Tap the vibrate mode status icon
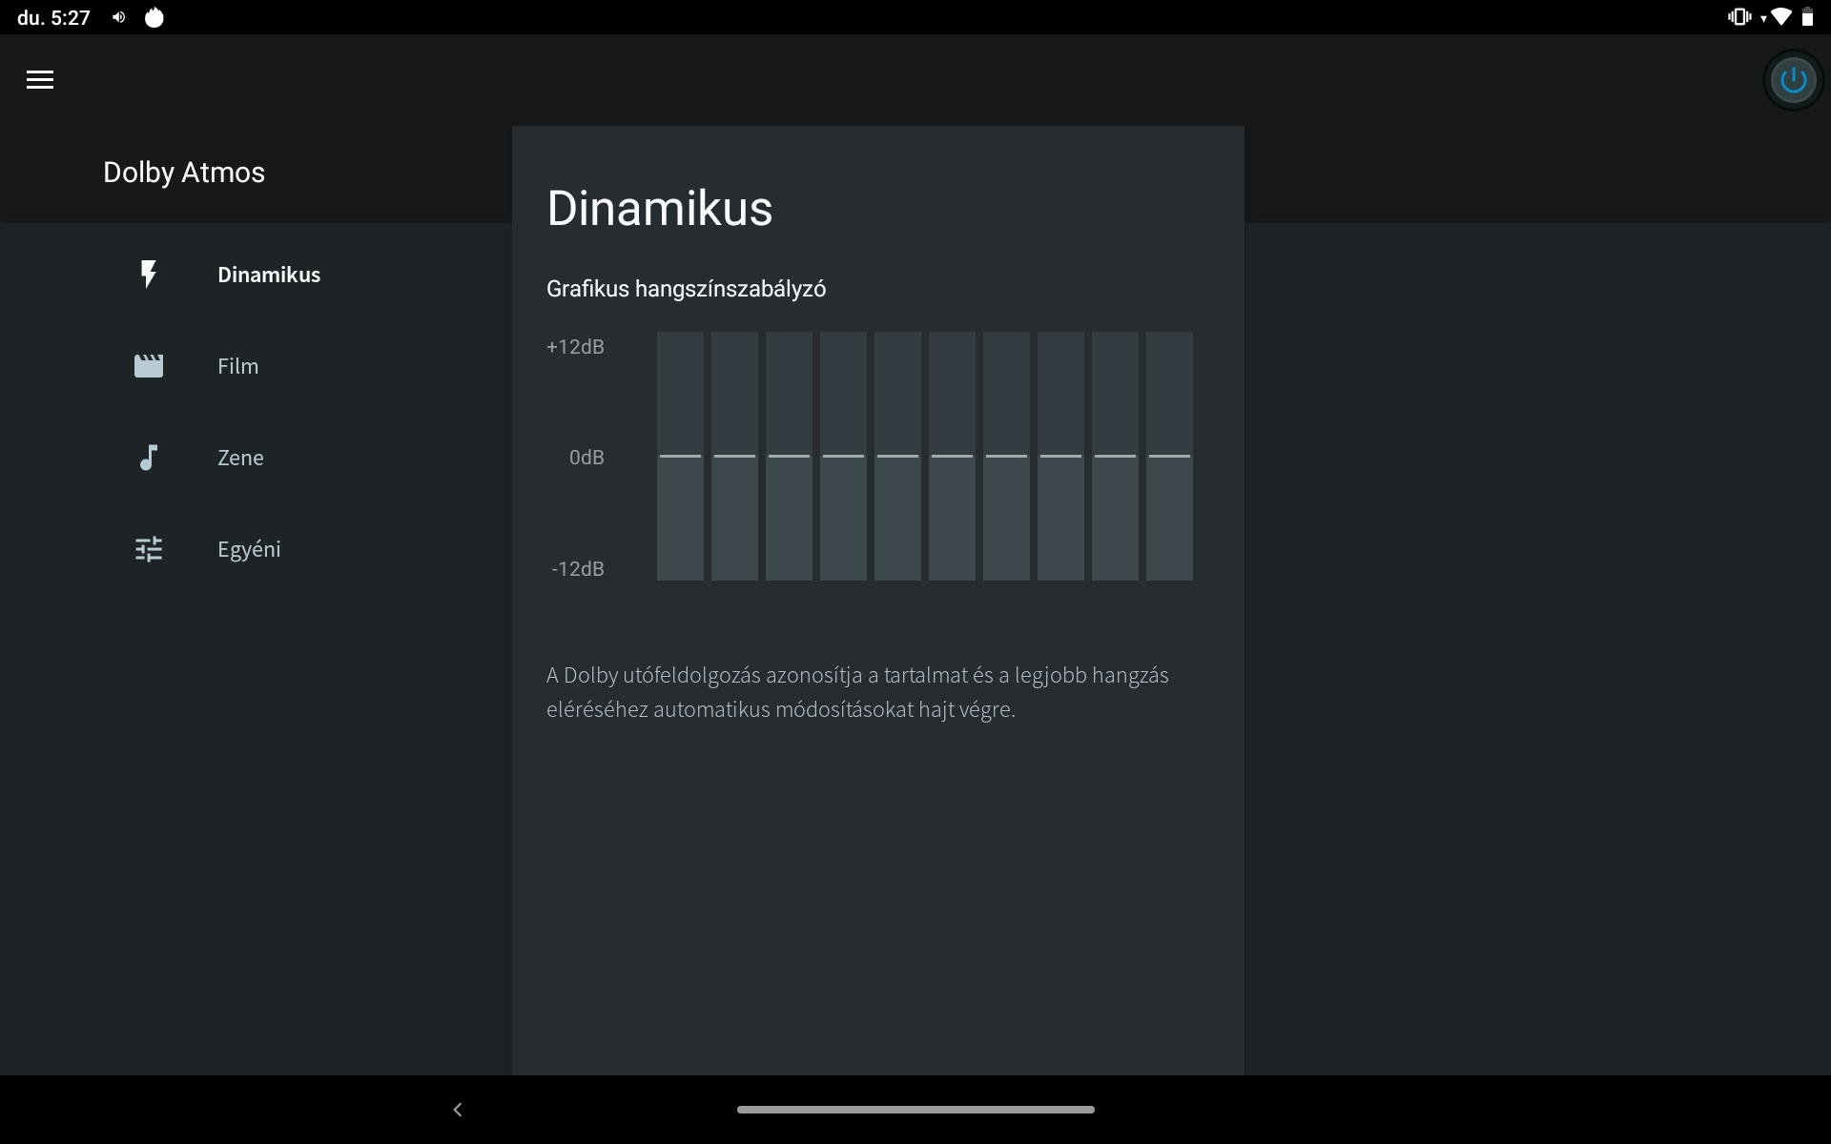The image size is (1831, 1144). [1739, 17]
